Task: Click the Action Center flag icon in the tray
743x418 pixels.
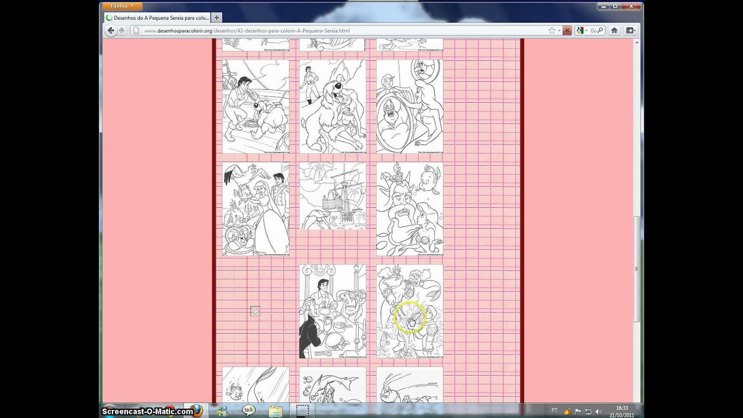Action: pos(578,411)
